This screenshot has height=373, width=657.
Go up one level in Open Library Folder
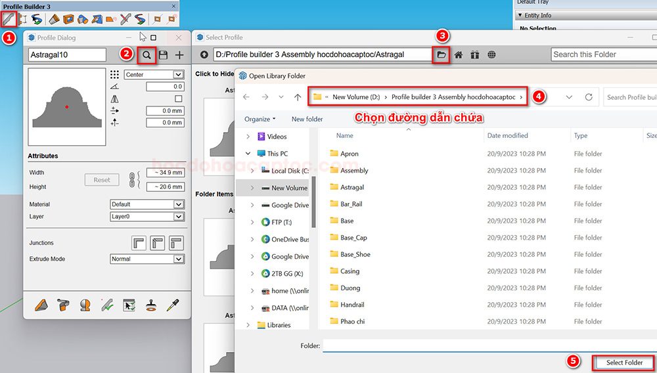tap(298, 97)
